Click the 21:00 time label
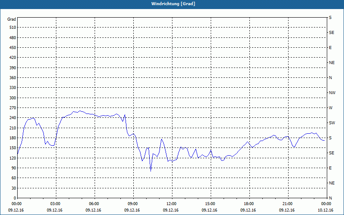The width and height of the screenshot is (344, 215). pyautogui.click(x=288, y=204)
